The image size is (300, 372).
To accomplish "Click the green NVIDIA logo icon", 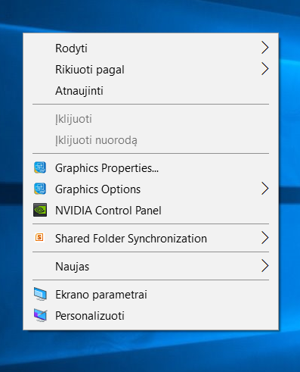I will pos(40,210).
